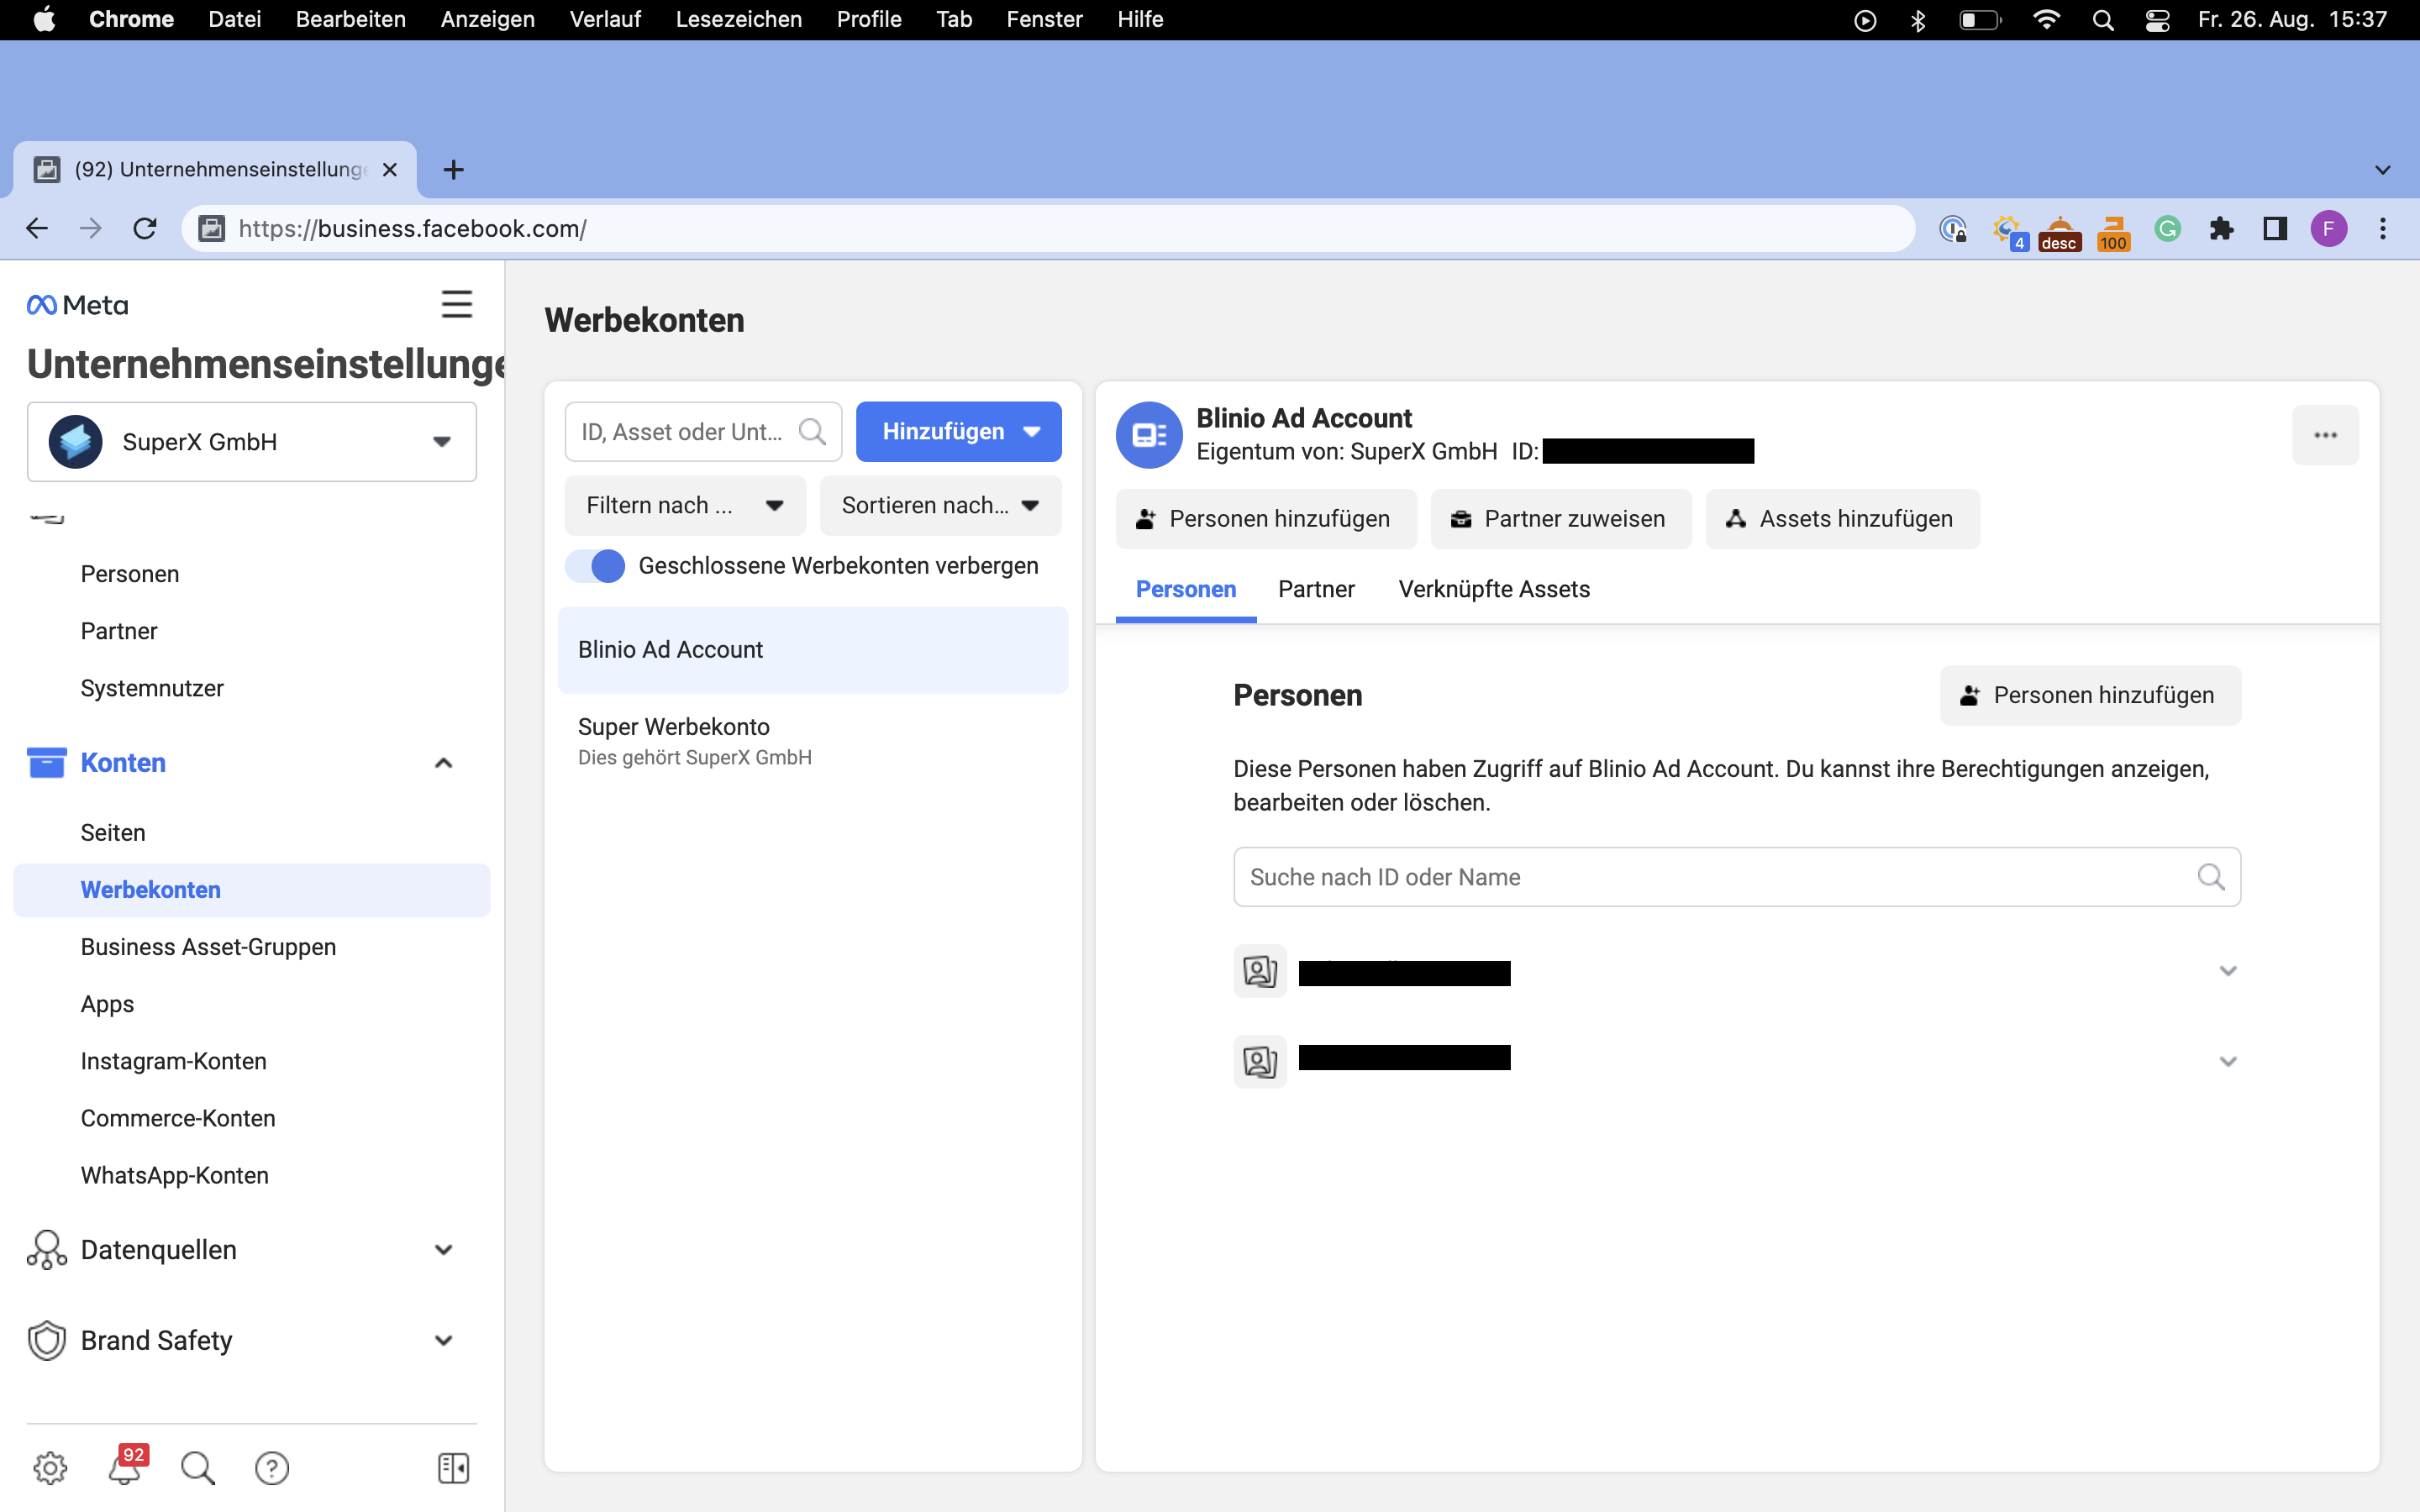This screenshot has height=1512, width=2420.
Task: Switch to the Verknüpfte Assets tab
Action: [x=1493, y=589]
